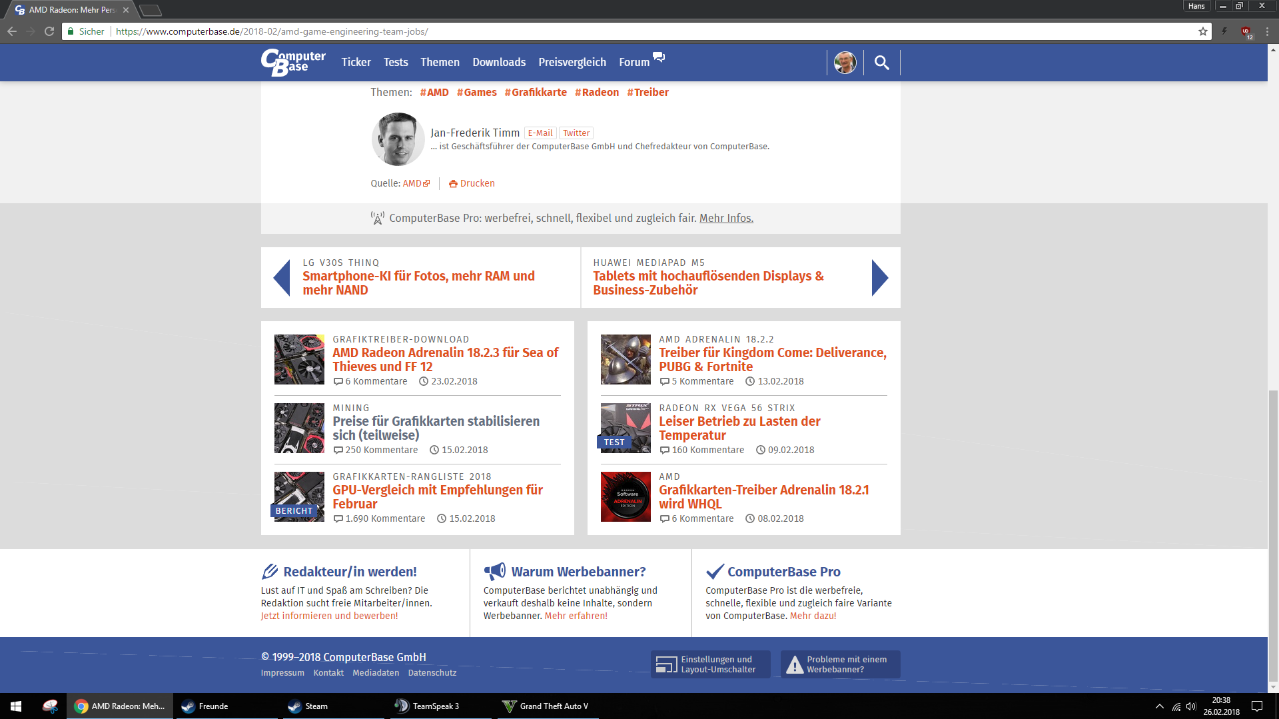Click the ComputerBase logo
The width and height of the screenshot is (1279, 719).
click(293, 62)
